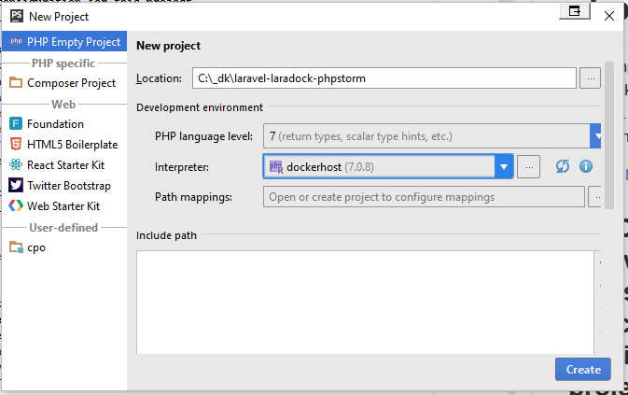
Task: Click the HTML5 shield icon
Action: 16,144
